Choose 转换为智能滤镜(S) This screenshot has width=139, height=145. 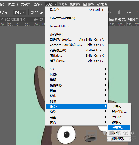[77, 18]
